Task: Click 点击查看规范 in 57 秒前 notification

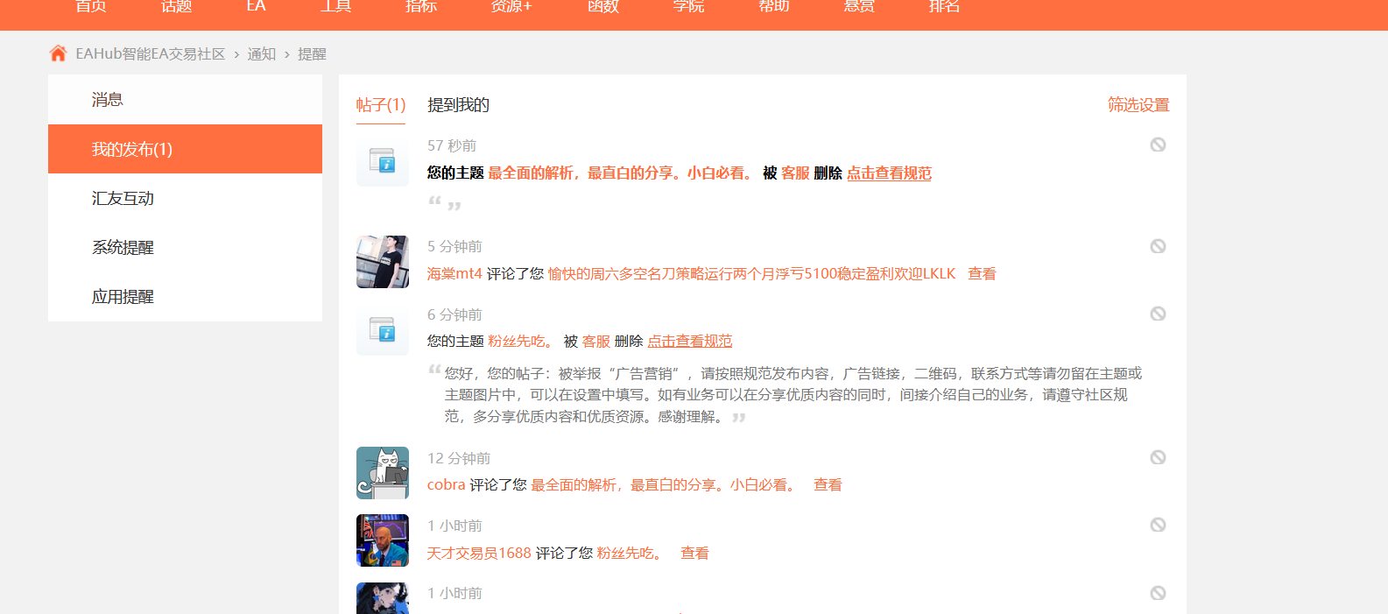Action: pyautogui.click(x=889, y=173)
